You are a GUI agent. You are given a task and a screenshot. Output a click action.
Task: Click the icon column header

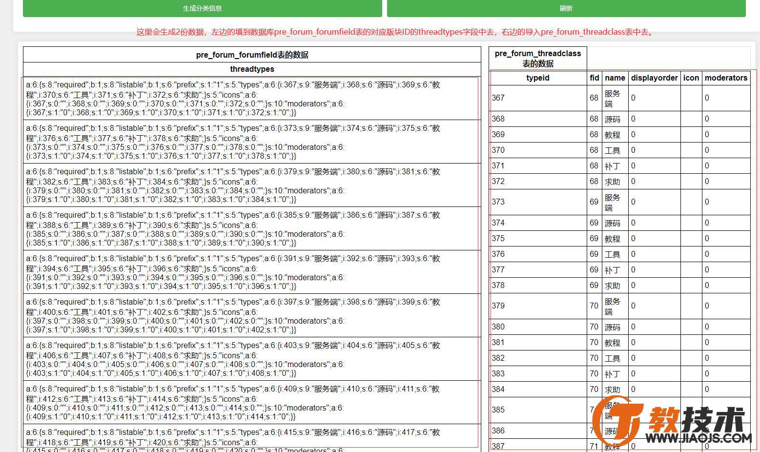(x=691, y=78)
